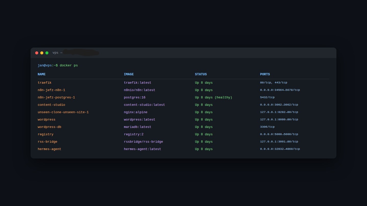This screenshot has width=367, height=206.
Task: Click the '80/tcp, 443/tcp' ports value
Action: point(274,83)
